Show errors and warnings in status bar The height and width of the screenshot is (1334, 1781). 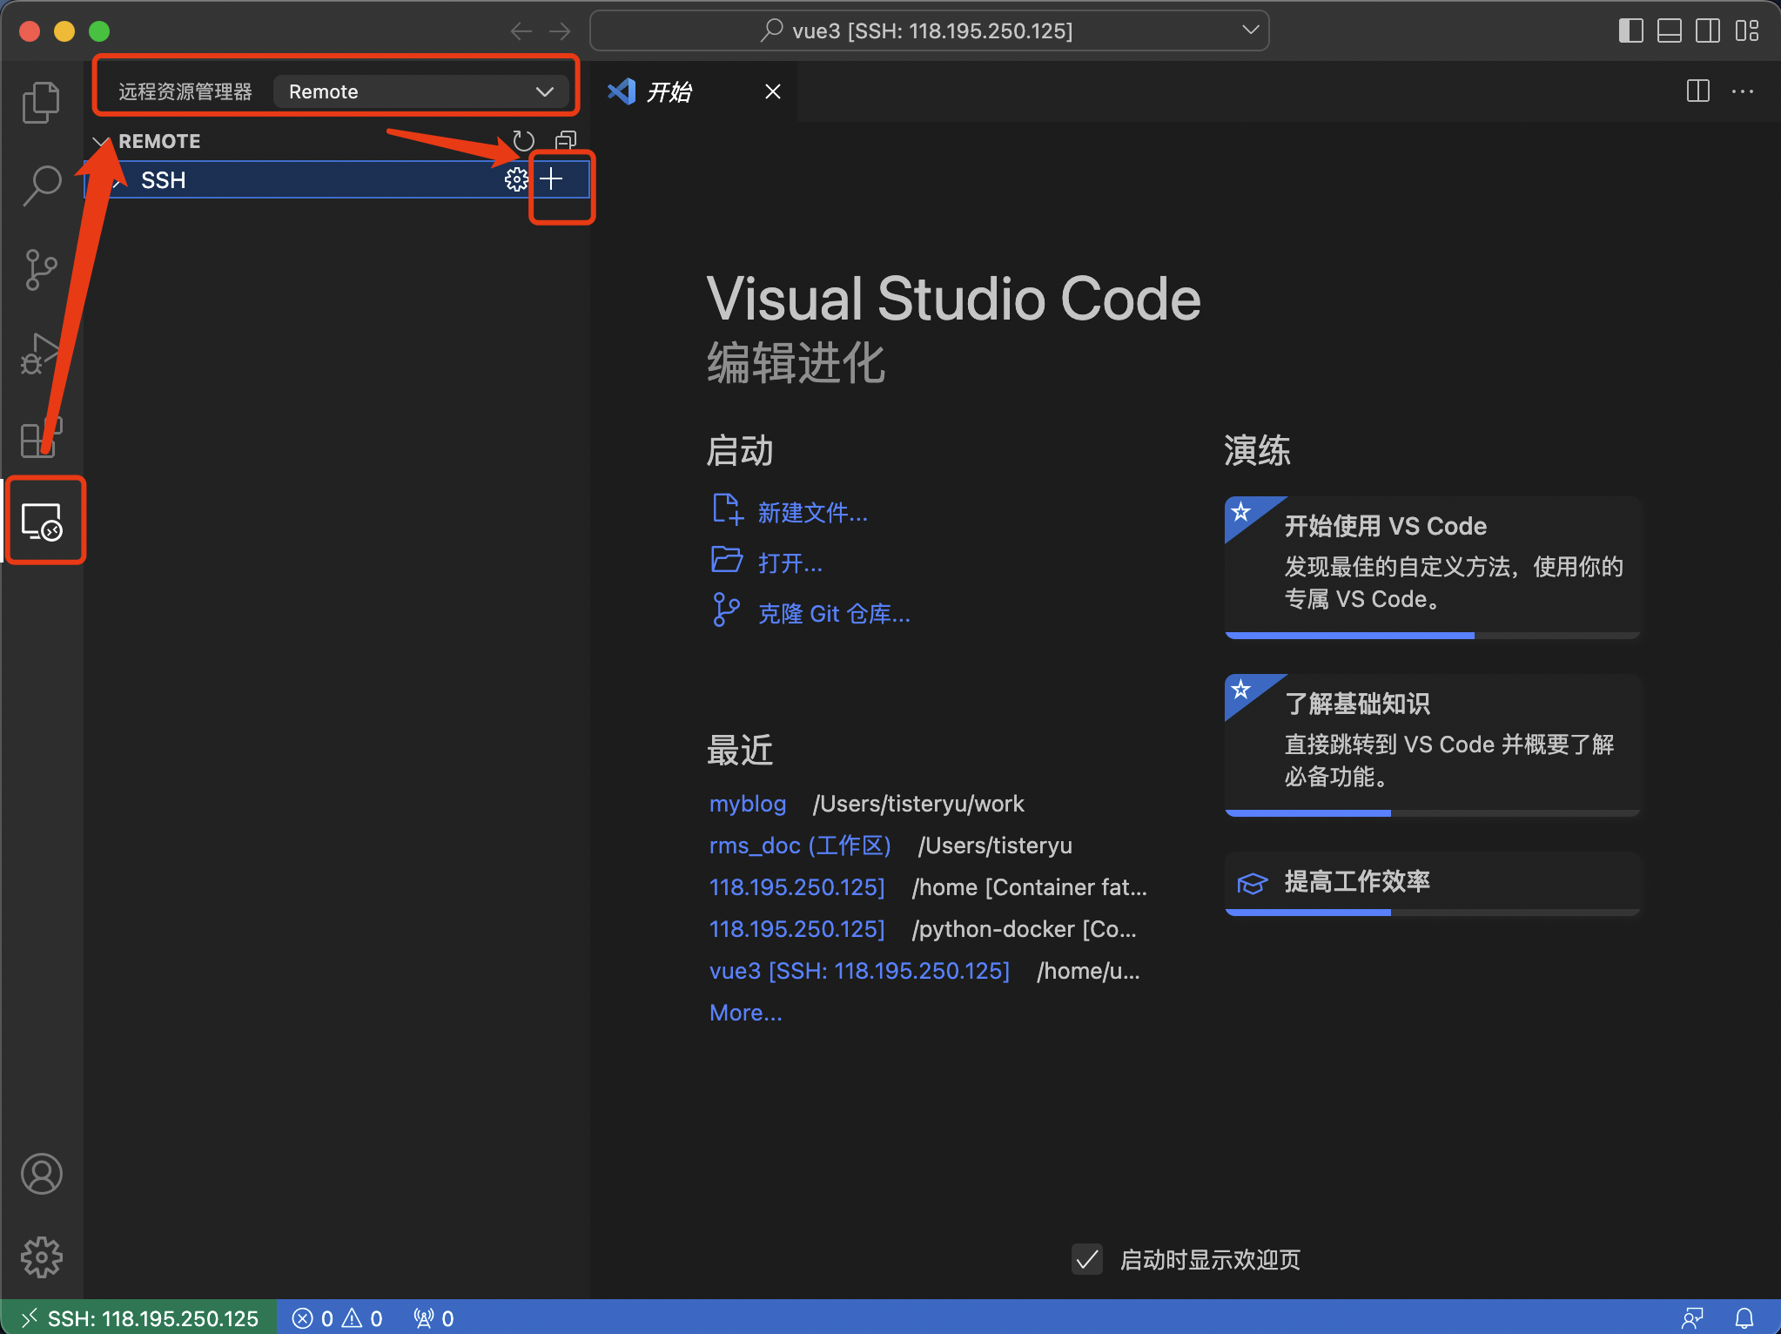tap(338, 1318)
